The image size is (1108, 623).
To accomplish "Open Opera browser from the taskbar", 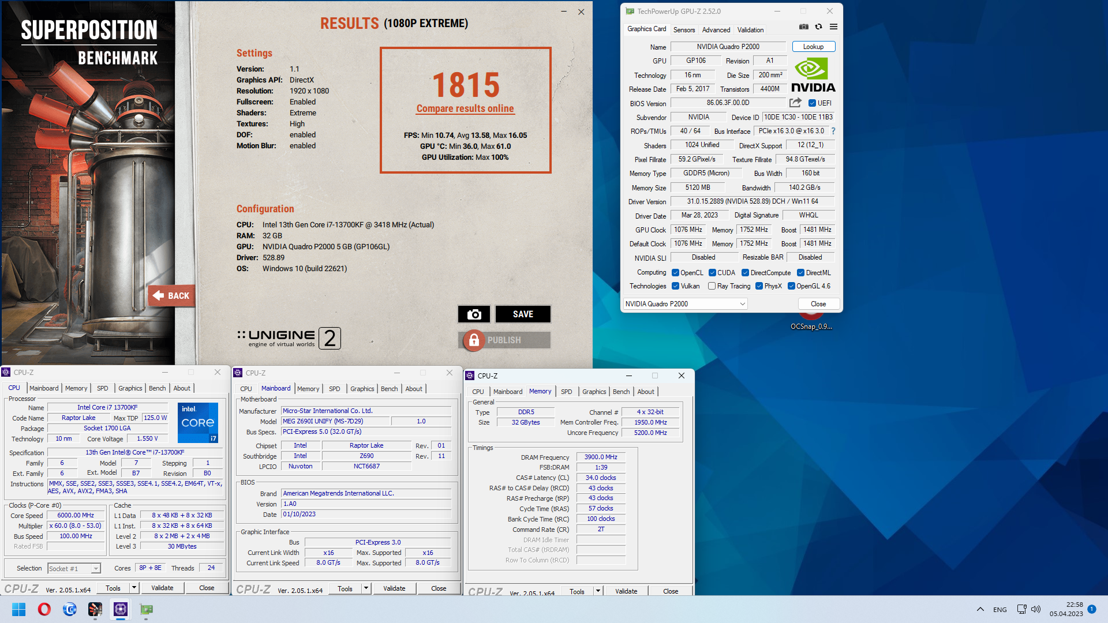I will [x=44, y=609].
